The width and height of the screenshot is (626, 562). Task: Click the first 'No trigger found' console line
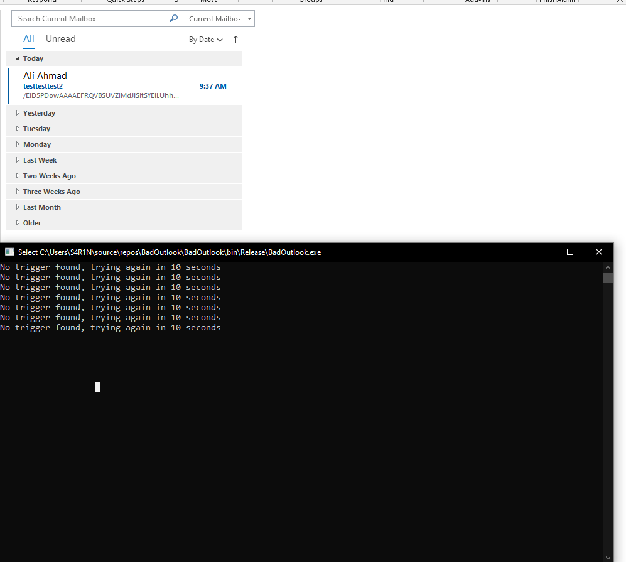click(110, 267)
